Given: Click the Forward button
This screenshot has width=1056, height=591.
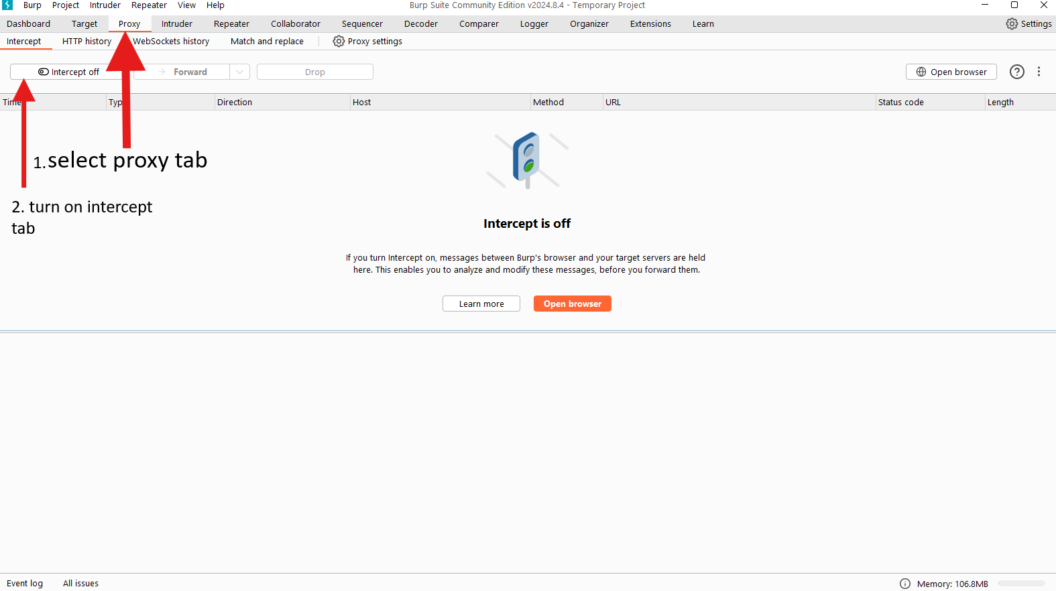Looking at the screenshot, I should [182, 72].
